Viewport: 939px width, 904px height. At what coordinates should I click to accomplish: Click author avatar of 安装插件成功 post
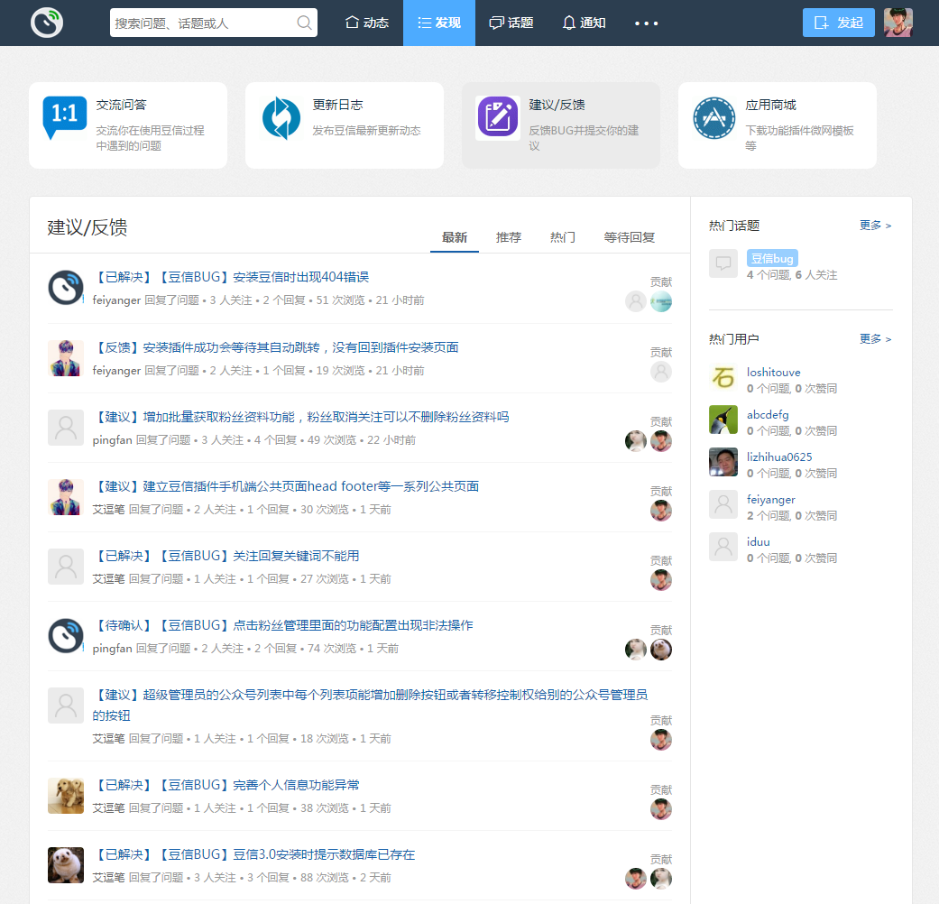click(x=65, y=358)
